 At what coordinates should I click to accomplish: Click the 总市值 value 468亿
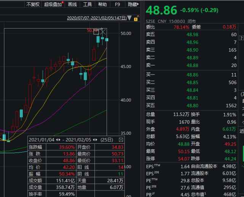click(230, 194)
